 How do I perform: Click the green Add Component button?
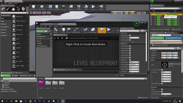(157, 38)
